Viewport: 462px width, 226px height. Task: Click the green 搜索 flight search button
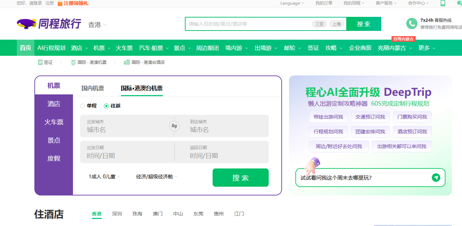pyautogui.click(x=240, y=178)
